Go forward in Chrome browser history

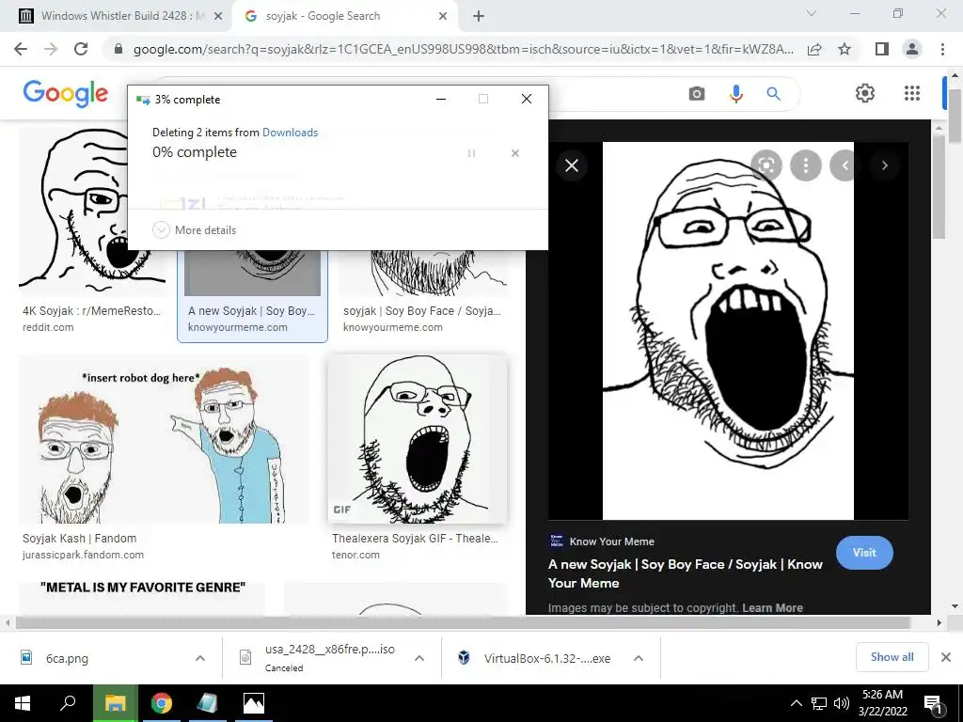(51, 49)
